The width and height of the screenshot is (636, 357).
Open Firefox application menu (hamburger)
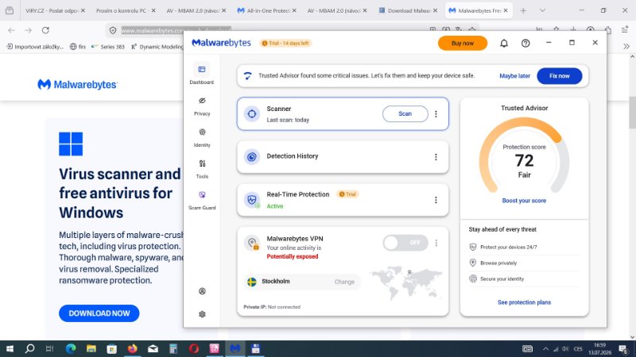tap(625, 30)
